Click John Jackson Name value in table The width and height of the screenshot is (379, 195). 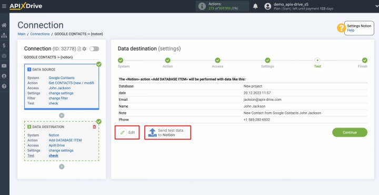(255, 106)
